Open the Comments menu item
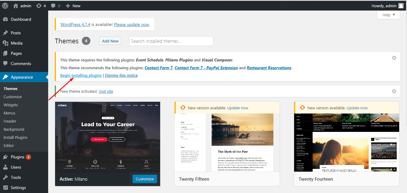The image size is (407, 193). [x=24, y=64]
